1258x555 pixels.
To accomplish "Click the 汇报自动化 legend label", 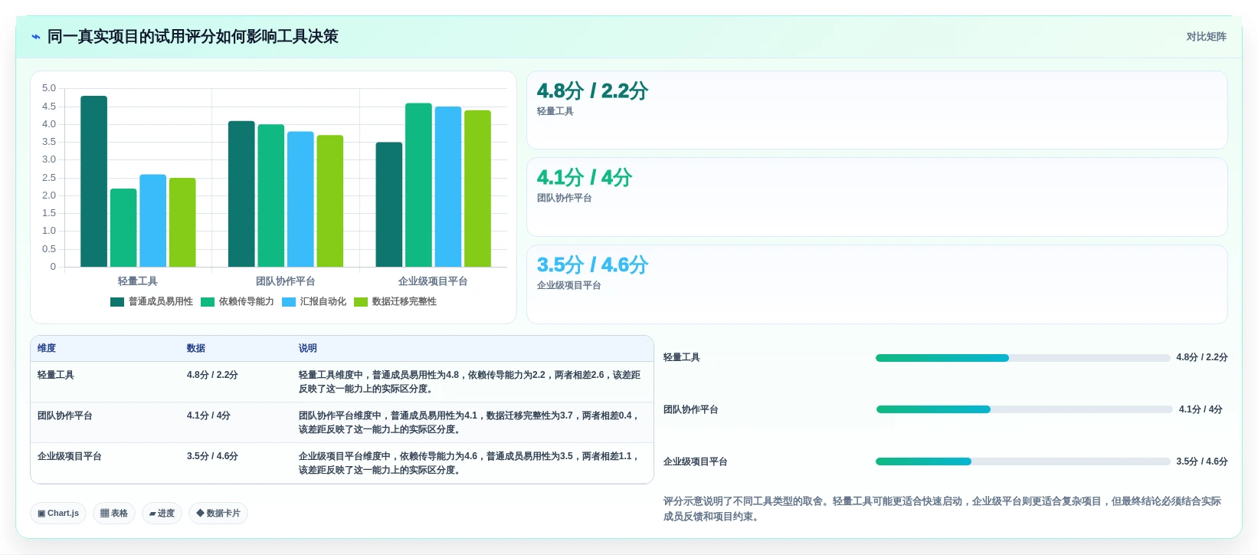I will [323, 302].
